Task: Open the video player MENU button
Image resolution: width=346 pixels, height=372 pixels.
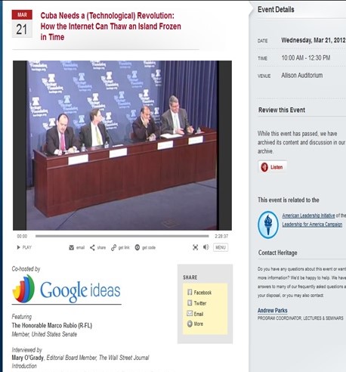Action: coord(221,247)
